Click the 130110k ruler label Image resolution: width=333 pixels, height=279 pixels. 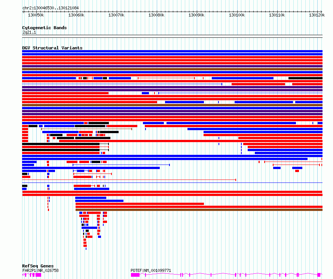(277, 15)
